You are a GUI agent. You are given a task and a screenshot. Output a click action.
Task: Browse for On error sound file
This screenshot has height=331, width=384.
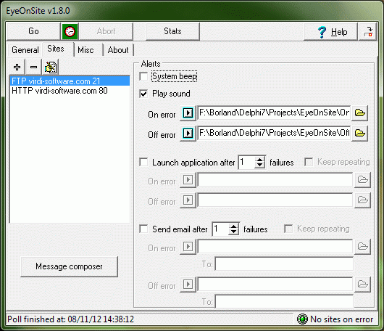(x=360, y=113)
